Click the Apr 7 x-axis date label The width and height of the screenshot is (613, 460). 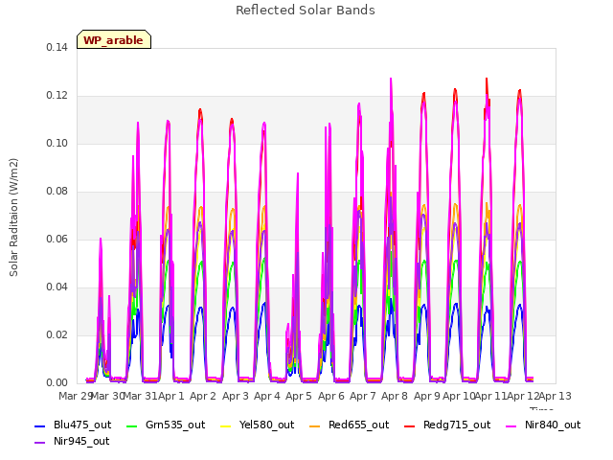click(x=363, y=396)
